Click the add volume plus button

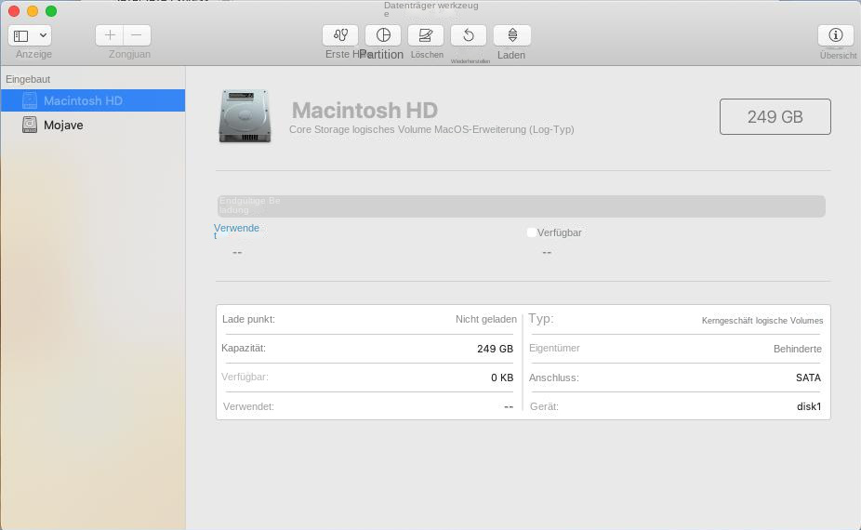pyautogui.click(x=110, y=35)
